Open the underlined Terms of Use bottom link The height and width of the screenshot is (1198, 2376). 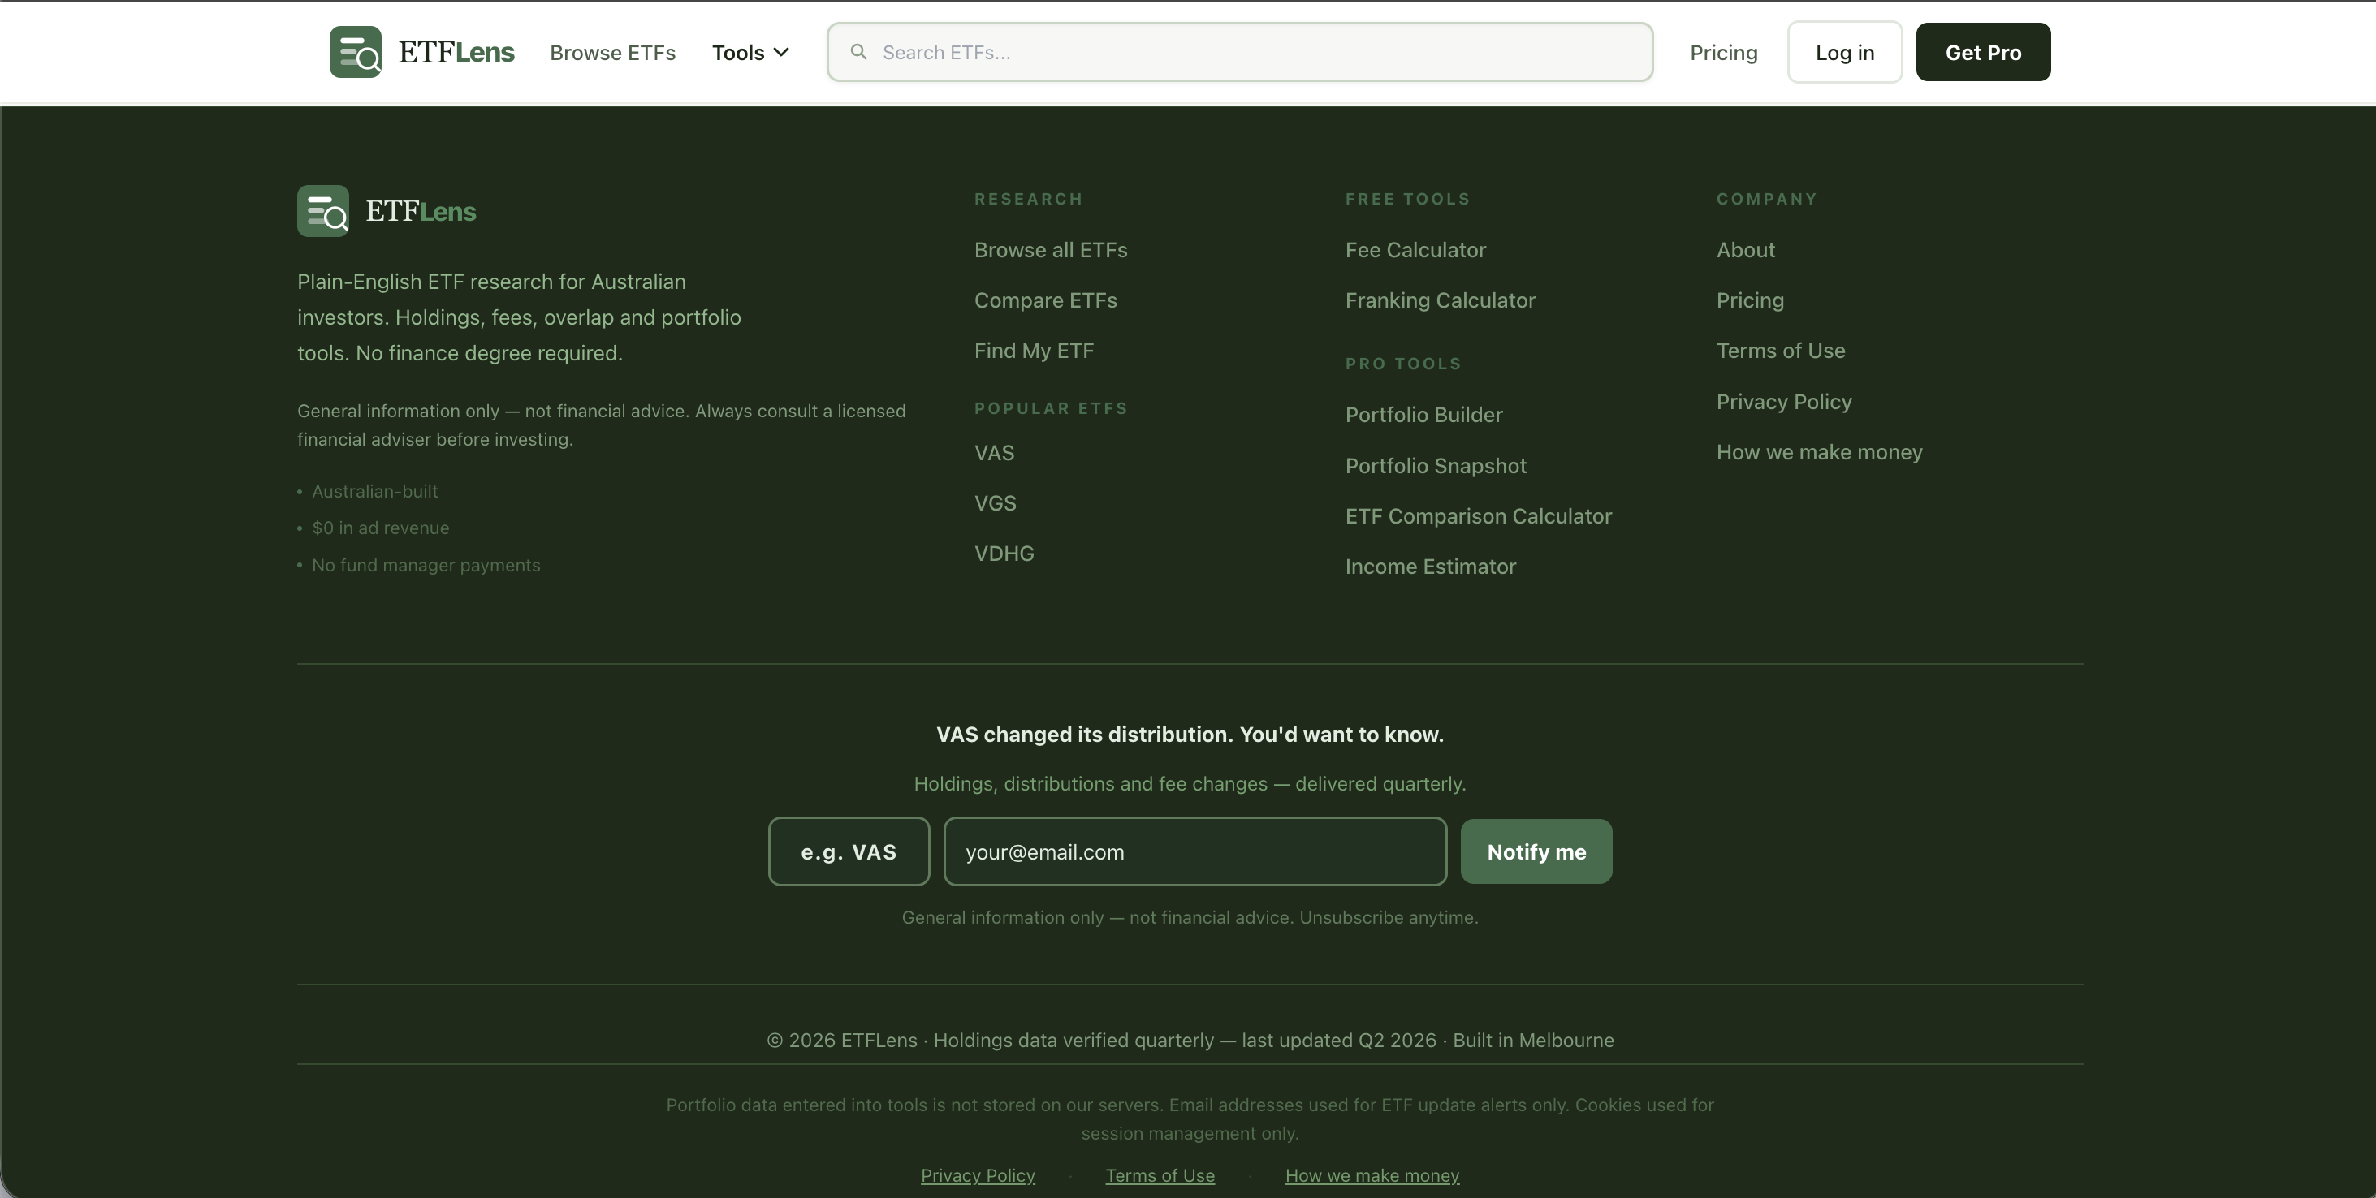click(x=1160, y=1176)
